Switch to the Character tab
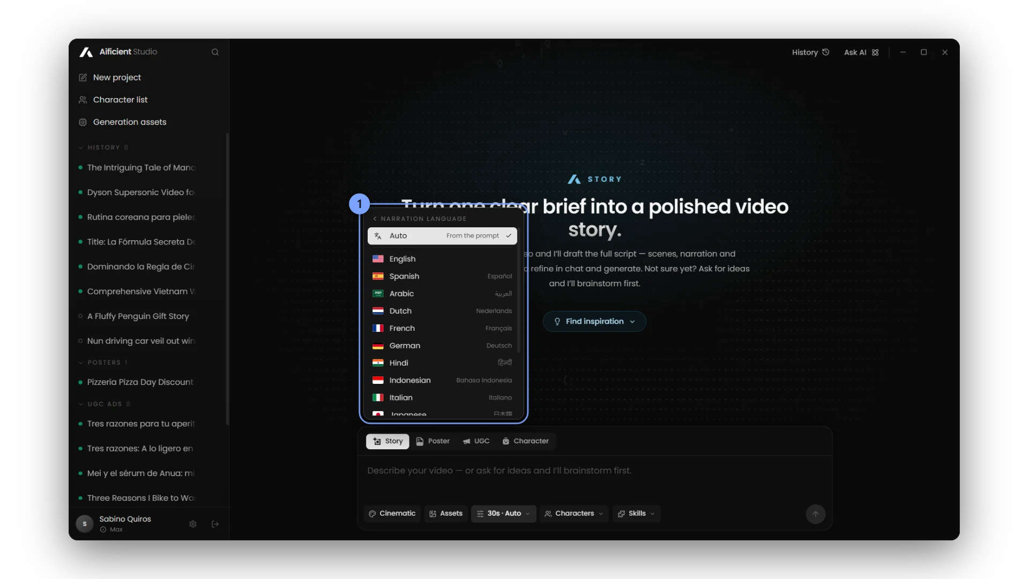 (525, 441)
